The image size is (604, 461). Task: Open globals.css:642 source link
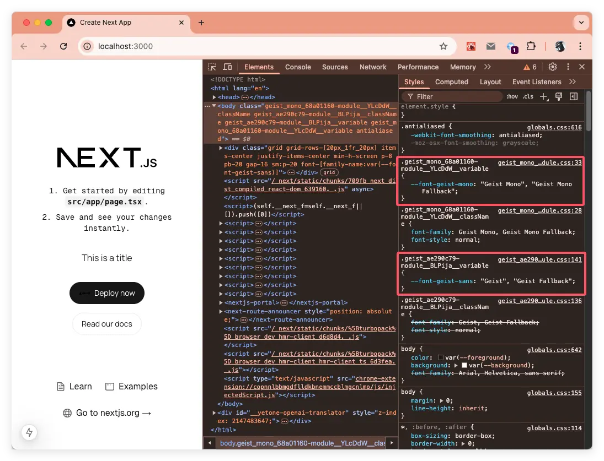554,350
